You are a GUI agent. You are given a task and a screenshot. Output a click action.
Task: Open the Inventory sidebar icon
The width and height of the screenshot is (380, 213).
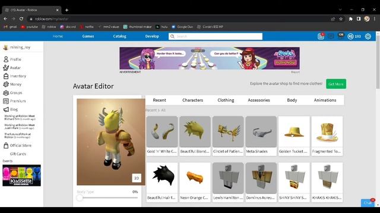[x=6, y=76]
